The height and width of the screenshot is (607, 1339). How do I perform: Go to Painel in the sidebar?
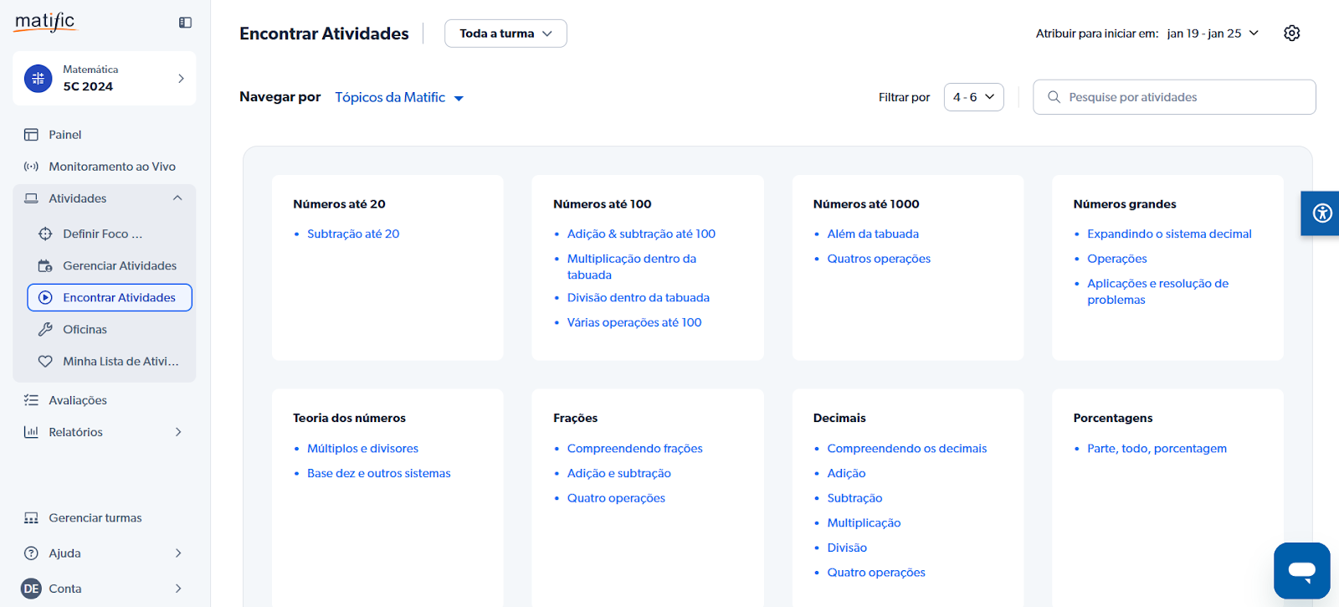[x=64, y=135]
